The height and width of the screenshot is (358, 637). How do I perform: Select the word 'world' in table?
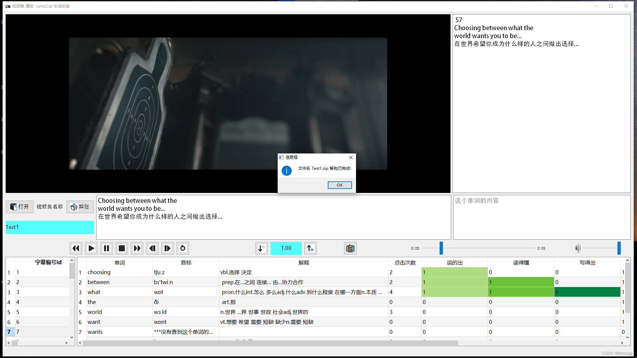click(x=95, y=312)
